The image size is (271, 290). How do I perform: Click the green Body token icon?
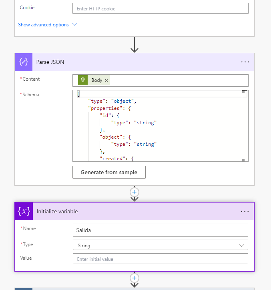[83, 80]
